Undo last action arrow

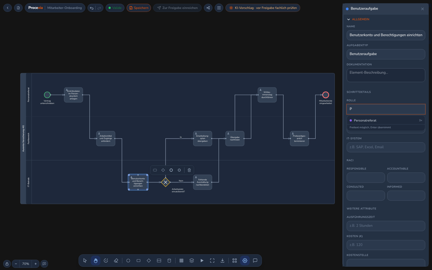[x=92, y=8]
